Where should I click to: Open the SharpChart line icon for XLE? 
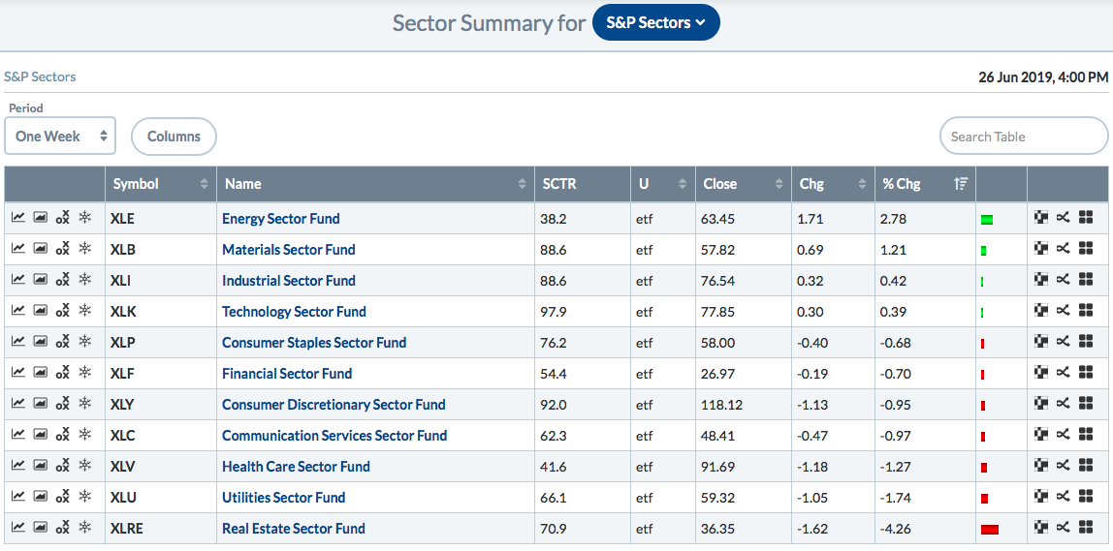pos(17,218)
